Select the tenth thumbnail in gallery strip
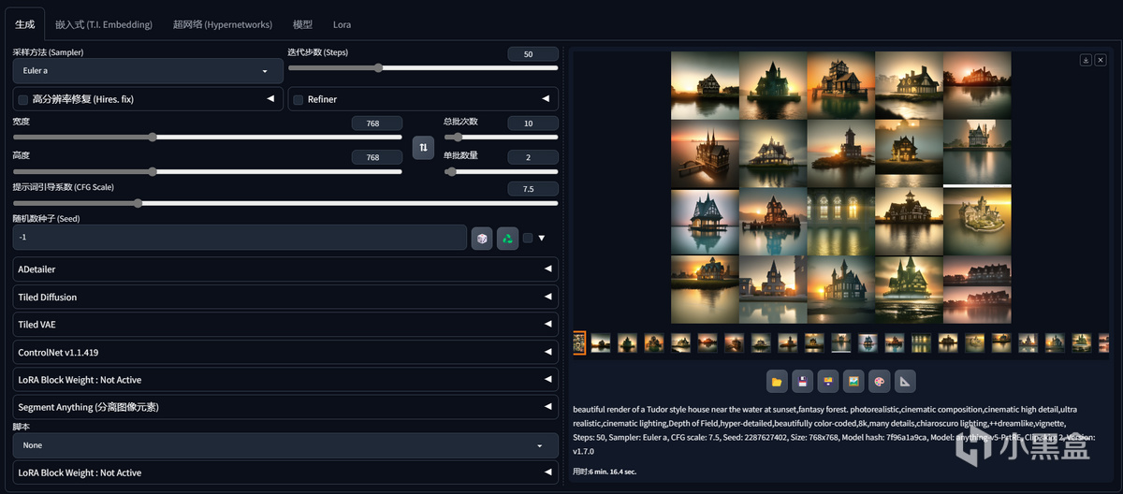Image resolution: width=1123 pixels, height=494 pixels. [x=814, y=343]
